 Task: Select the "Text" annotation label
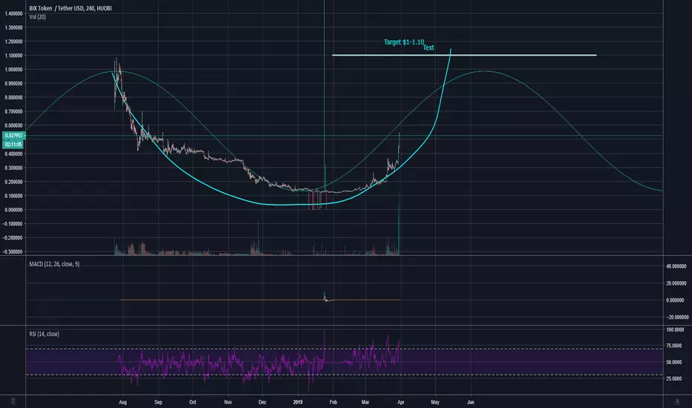click(428, 47)
